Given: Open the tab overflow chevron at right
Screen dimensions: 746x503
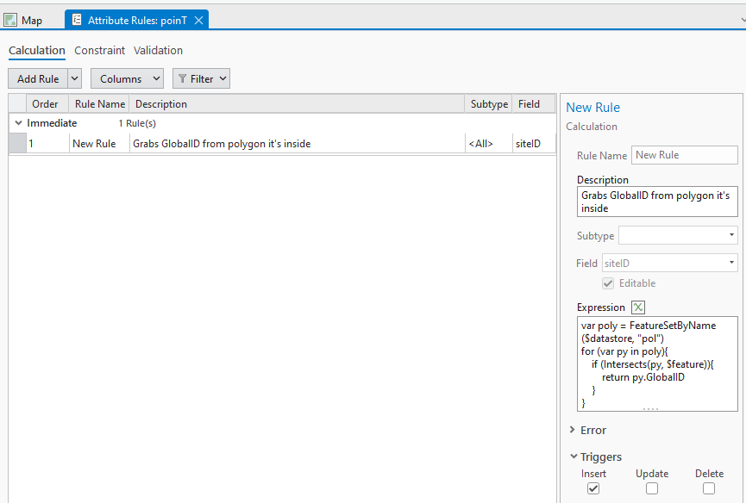Looking at the screenshot, I should click(x=743, y=21).
